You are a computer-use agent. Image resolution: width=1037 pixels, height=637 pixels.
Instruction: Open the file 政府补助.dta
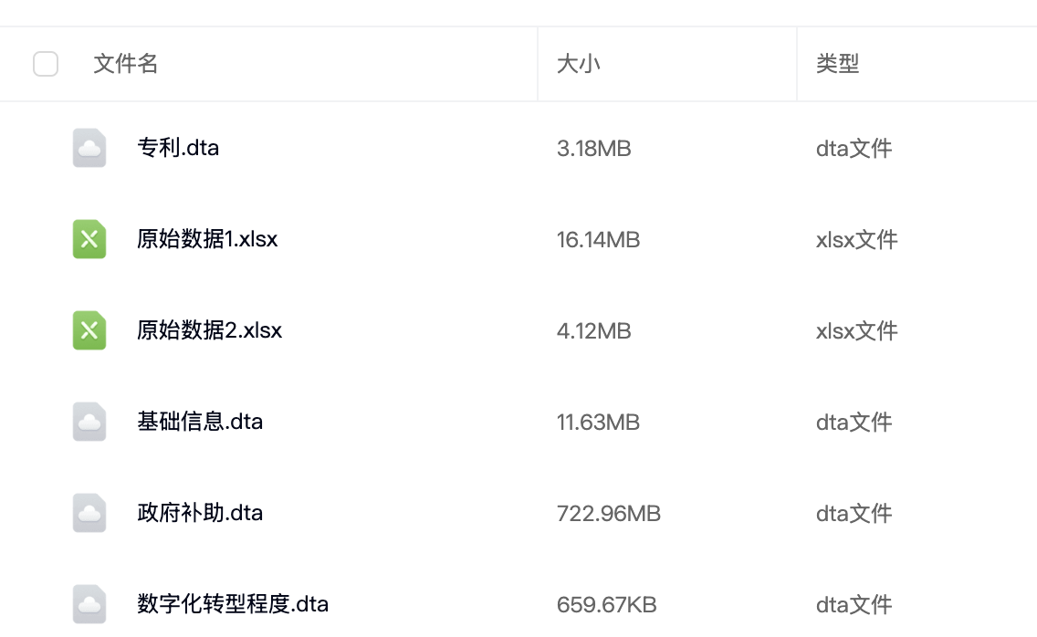click(200, 513)
